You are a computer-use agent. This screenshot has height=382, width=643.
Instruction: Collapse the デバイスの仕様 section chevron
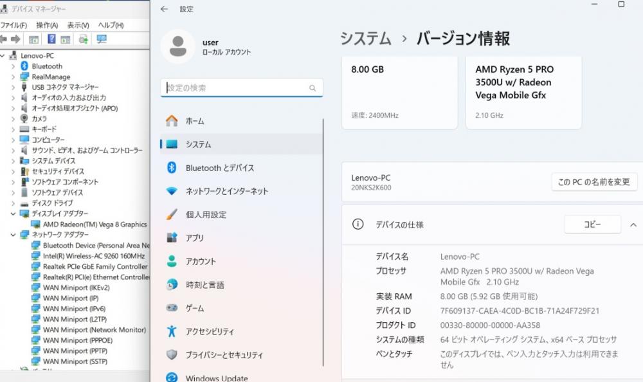click(x=633, y=225)
